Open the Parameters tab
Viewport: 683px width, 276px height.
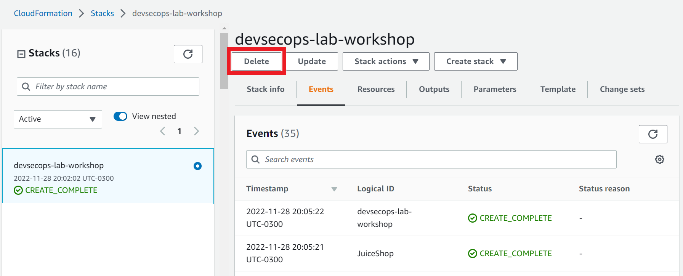(x=495, y=89)
